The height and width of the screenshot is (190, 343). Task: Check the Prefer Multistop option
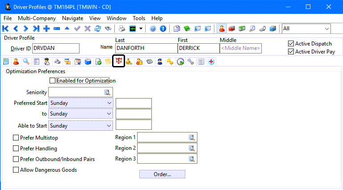tap(16, 138)
